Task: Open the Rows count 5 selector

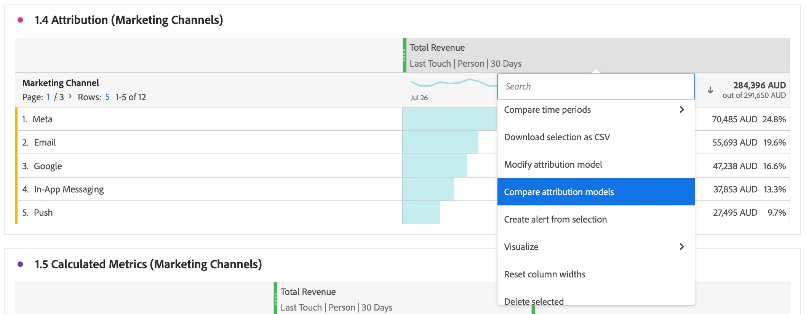Action: (x=107, y=97)
